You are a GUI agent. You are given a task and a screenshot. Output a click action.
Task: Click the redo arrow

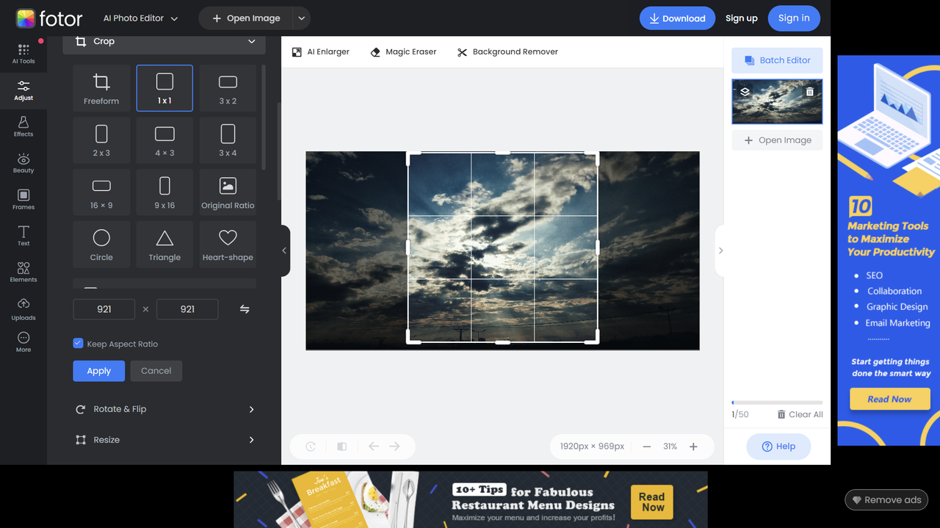click(394, 446)
